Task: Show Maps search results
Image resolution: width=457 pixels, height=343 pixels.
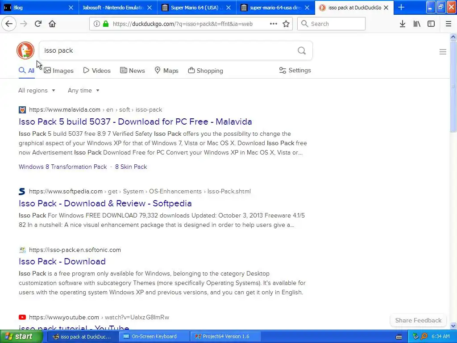Action: (166, 71)
